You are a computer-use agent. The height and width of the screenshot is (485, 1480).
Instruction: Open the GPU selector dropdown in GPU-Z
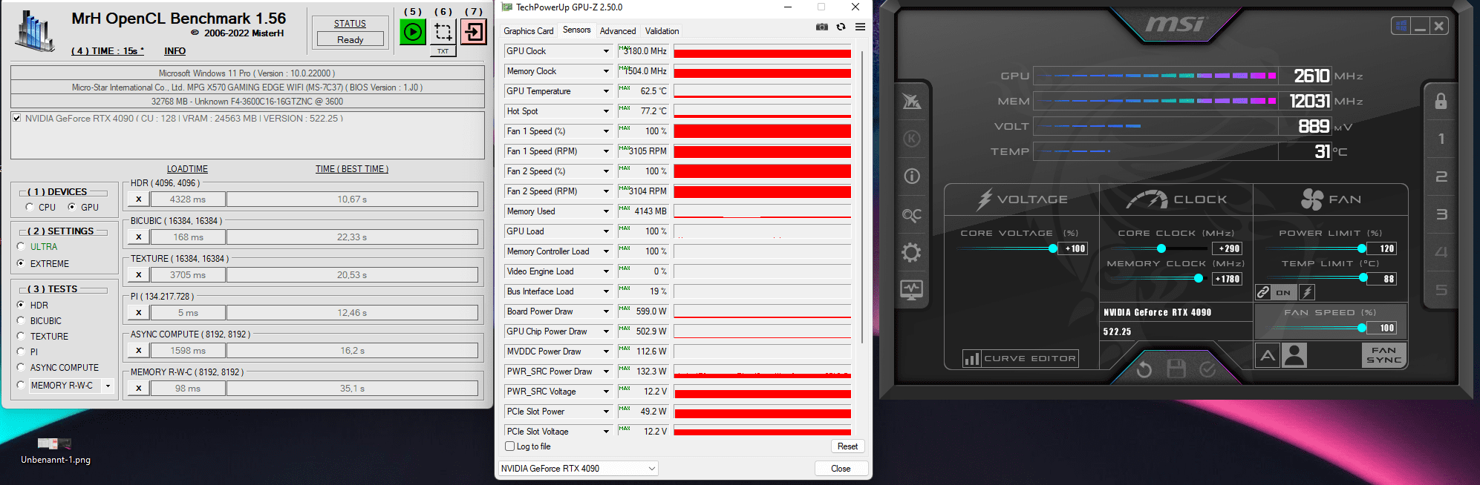click(x=578, y=468)
